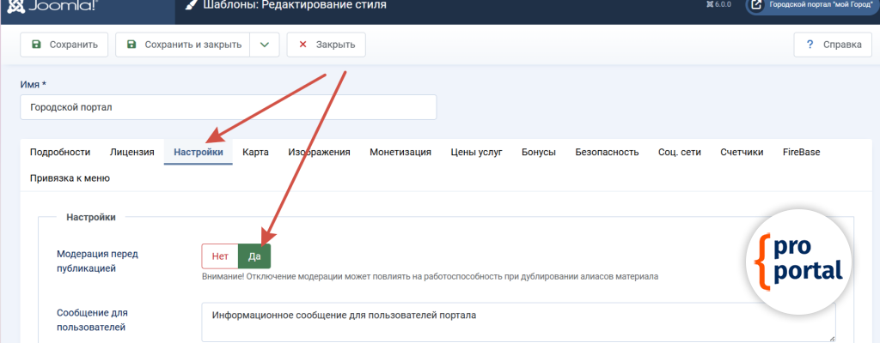Select the Безопасность tab
This screenshot has height=343, width=880.
click(607, 152)
